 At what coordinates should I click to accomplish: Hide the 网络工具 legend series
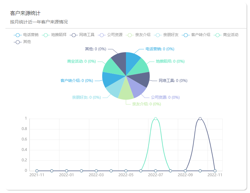coord(82,35)
